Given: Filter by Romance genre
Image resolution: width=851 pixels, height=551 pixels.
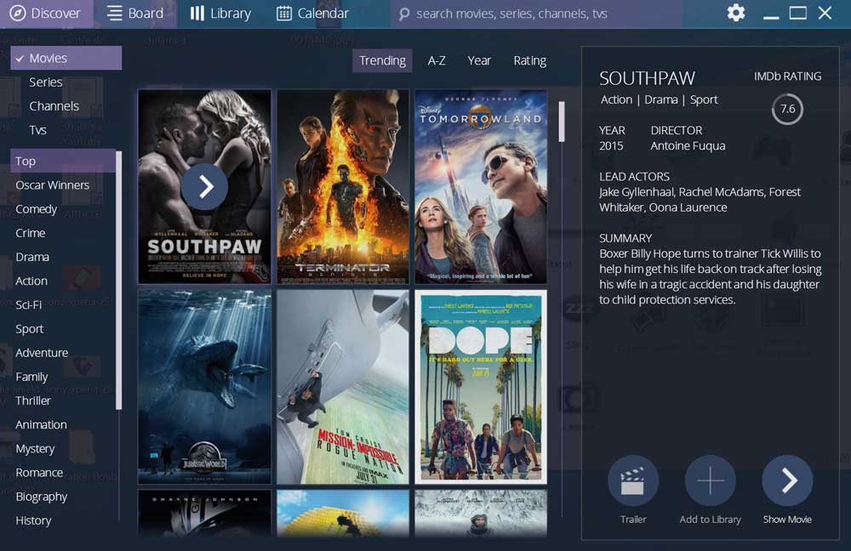Looking at the screenshot, I should click(39, 473).
